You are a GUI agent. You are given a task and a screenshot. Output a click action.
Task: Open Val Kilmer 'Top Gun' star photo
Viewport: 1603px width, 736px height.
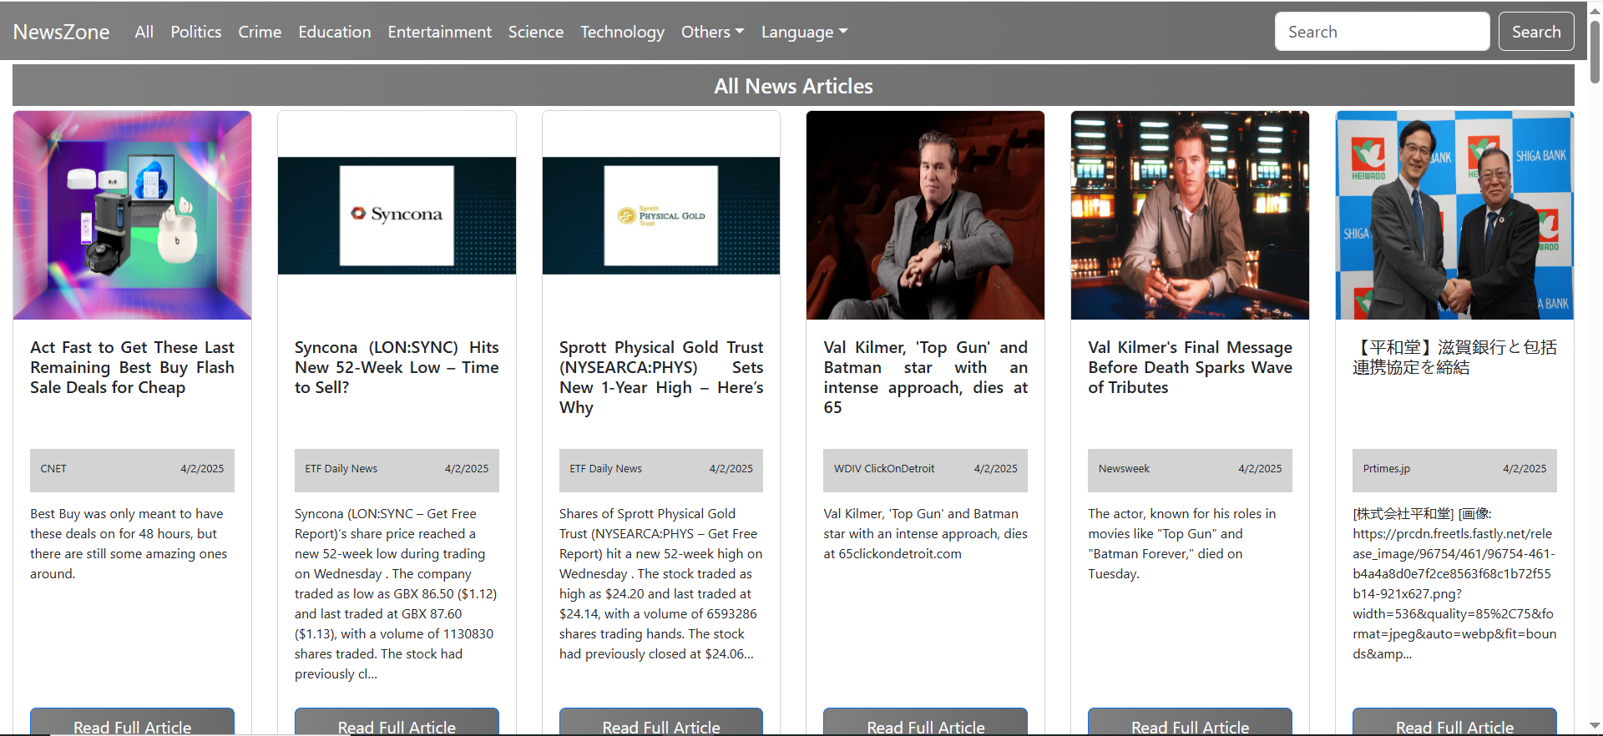click(x=925, y=215)
